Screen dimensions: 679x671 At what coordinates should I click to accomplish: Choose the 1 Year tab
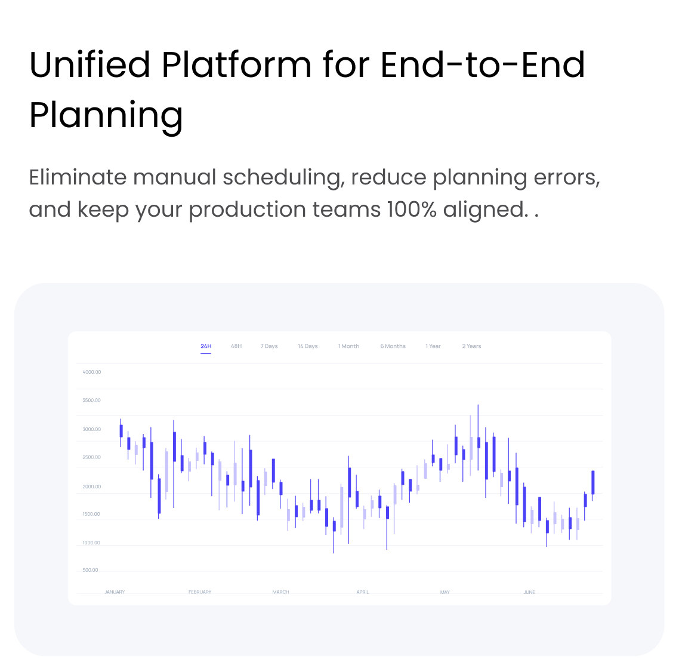[x=433, y=346]
